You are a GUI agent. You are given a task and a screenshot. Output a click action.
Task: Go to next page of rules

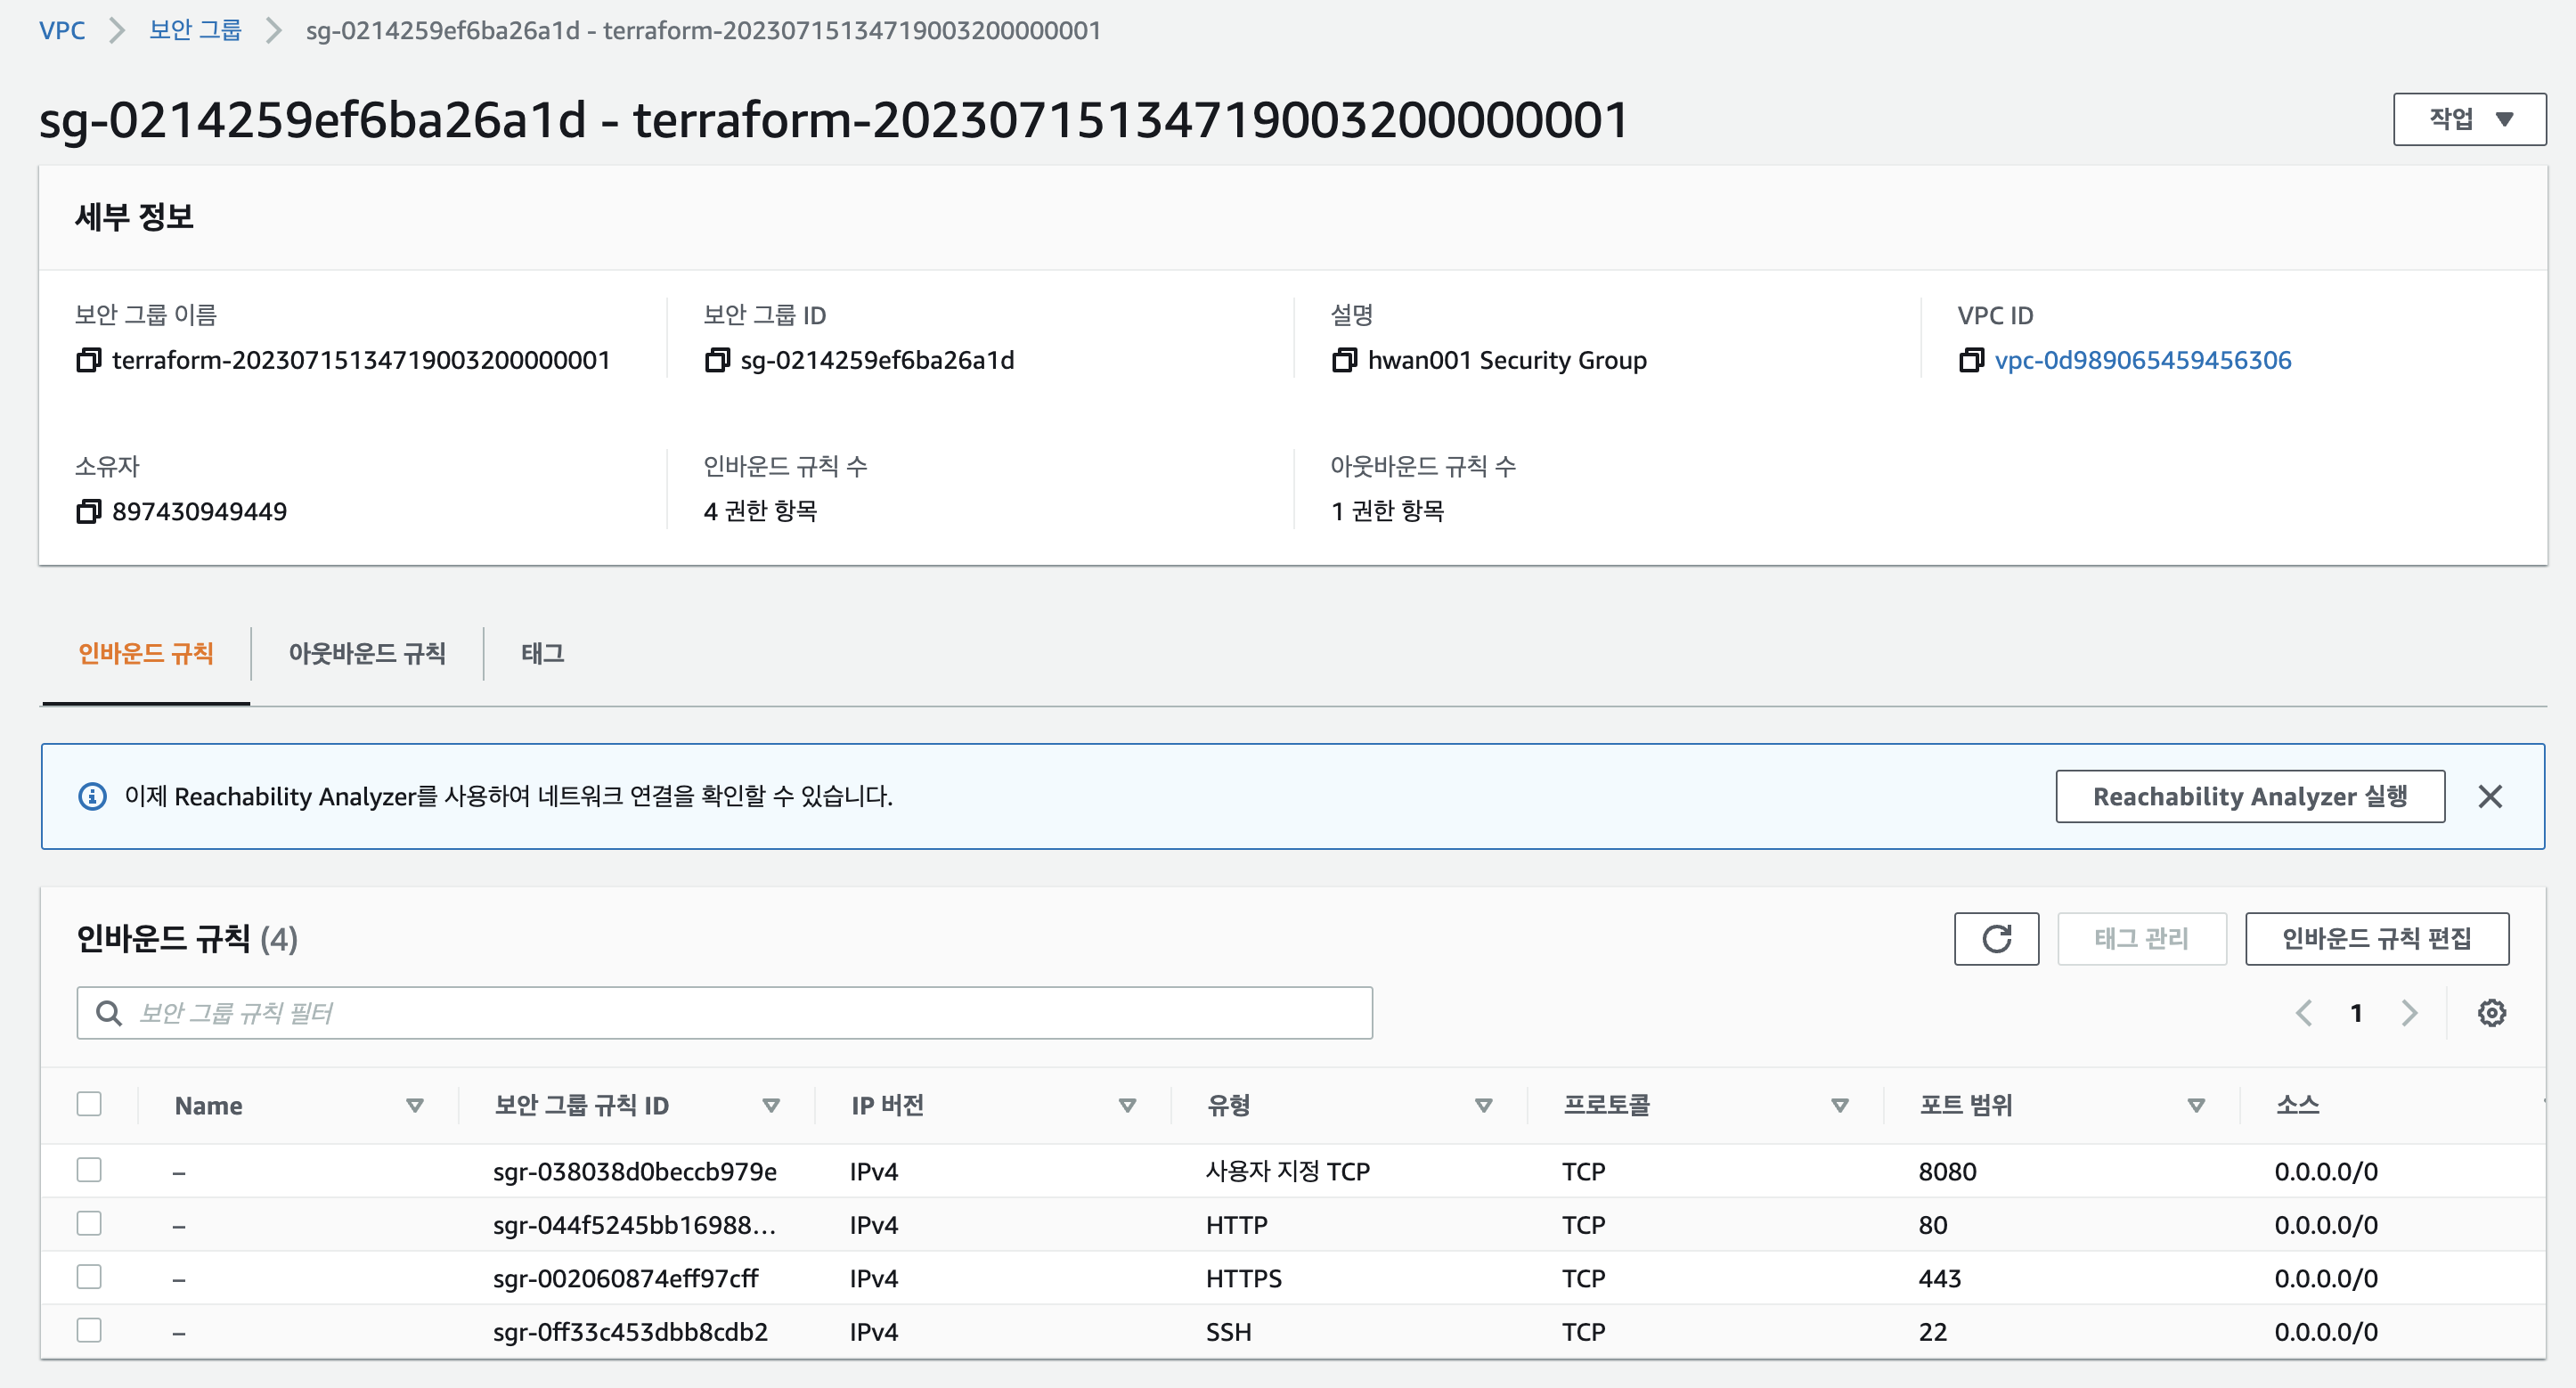click(x=2409, y=1013)
